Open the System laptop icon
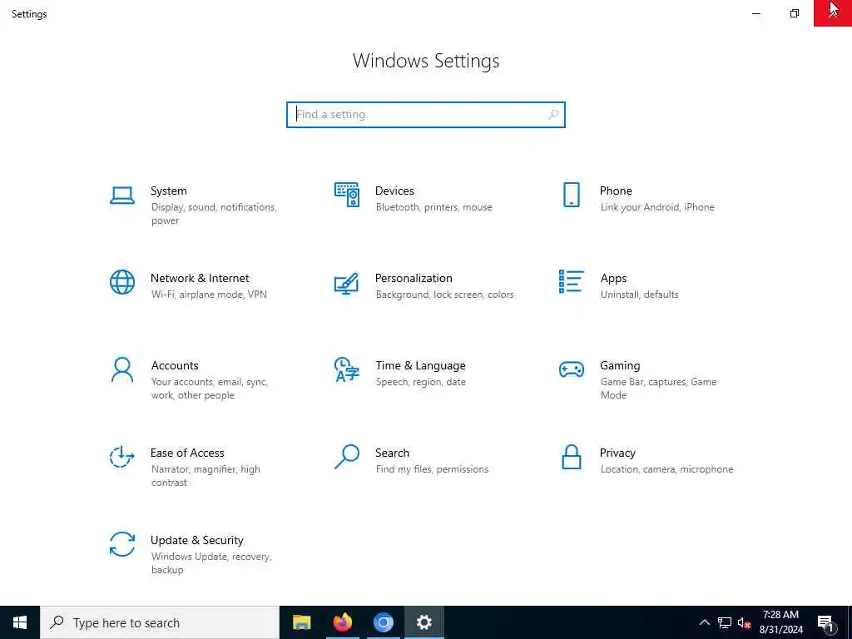Screen dimensions: 852x639 (122, 195)
